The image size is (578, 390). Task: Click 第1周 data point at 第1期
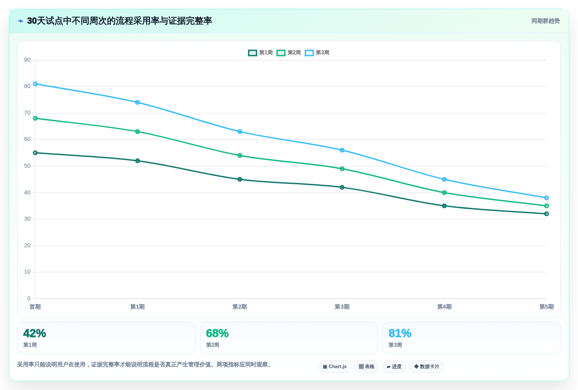point(138,161)
